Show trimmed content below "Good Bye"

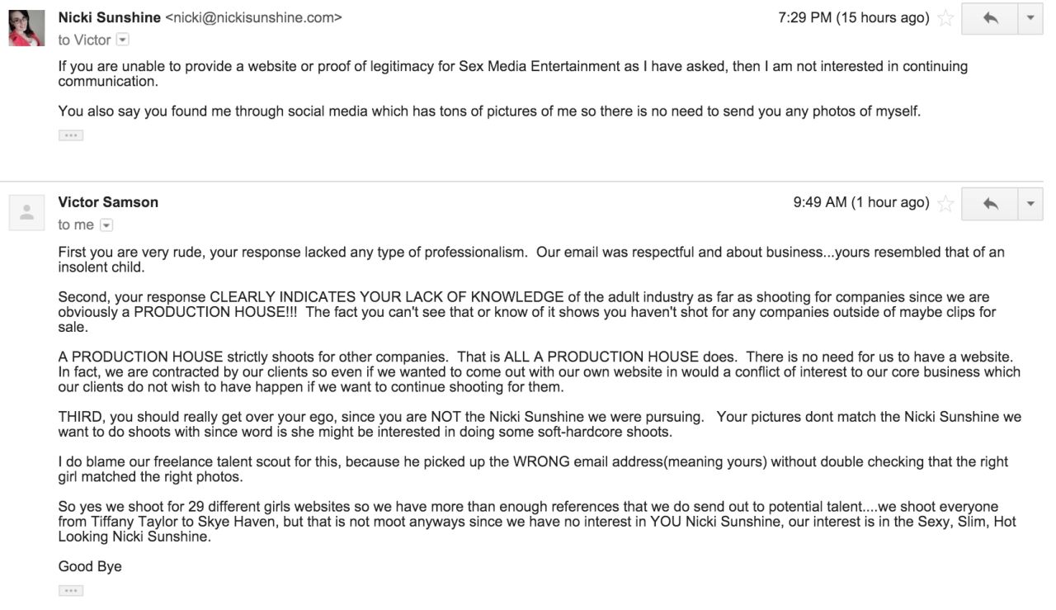[71, 590]
